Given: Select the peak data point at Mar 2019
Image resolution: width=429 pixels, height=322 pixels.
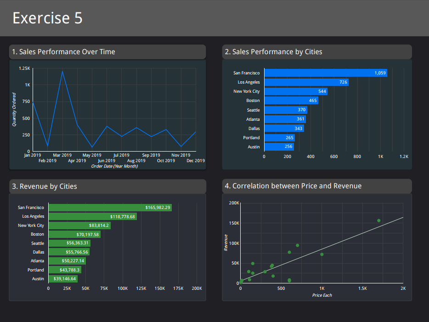Looking at the screenshot, I should [62, 71].
